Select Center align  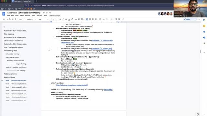[90, 19]
